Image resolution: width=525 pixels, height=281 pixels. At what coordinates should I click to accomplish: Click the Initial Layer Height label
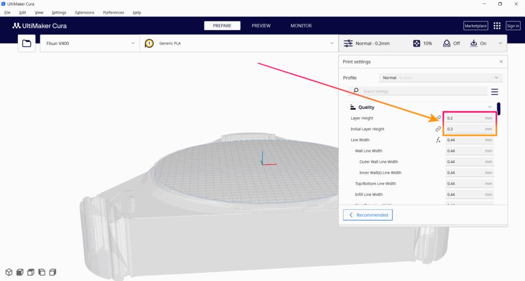[367, 129]
